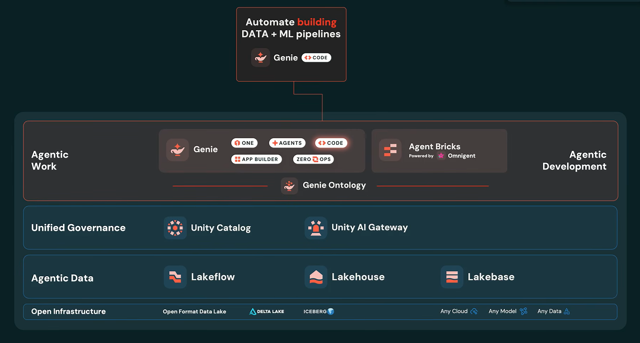
Task: Click the 'Lakeflow' label
Action: tap(213, 277)
